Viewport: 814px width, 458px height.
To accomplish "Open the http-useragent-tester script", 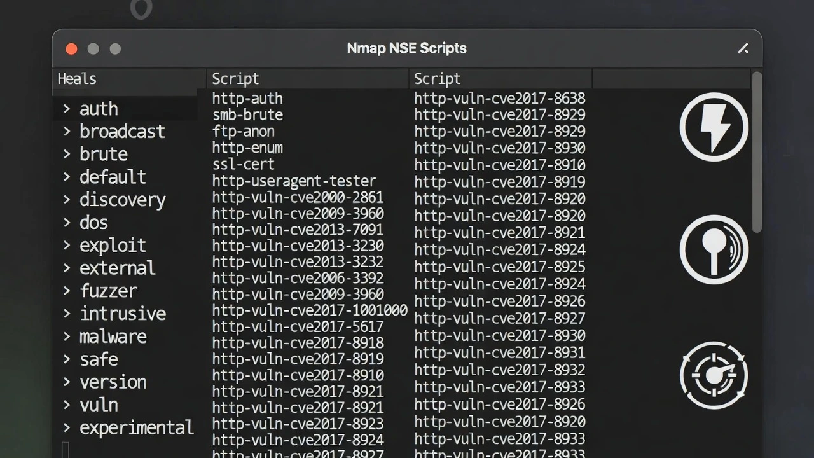I will (x=294, y=181).
